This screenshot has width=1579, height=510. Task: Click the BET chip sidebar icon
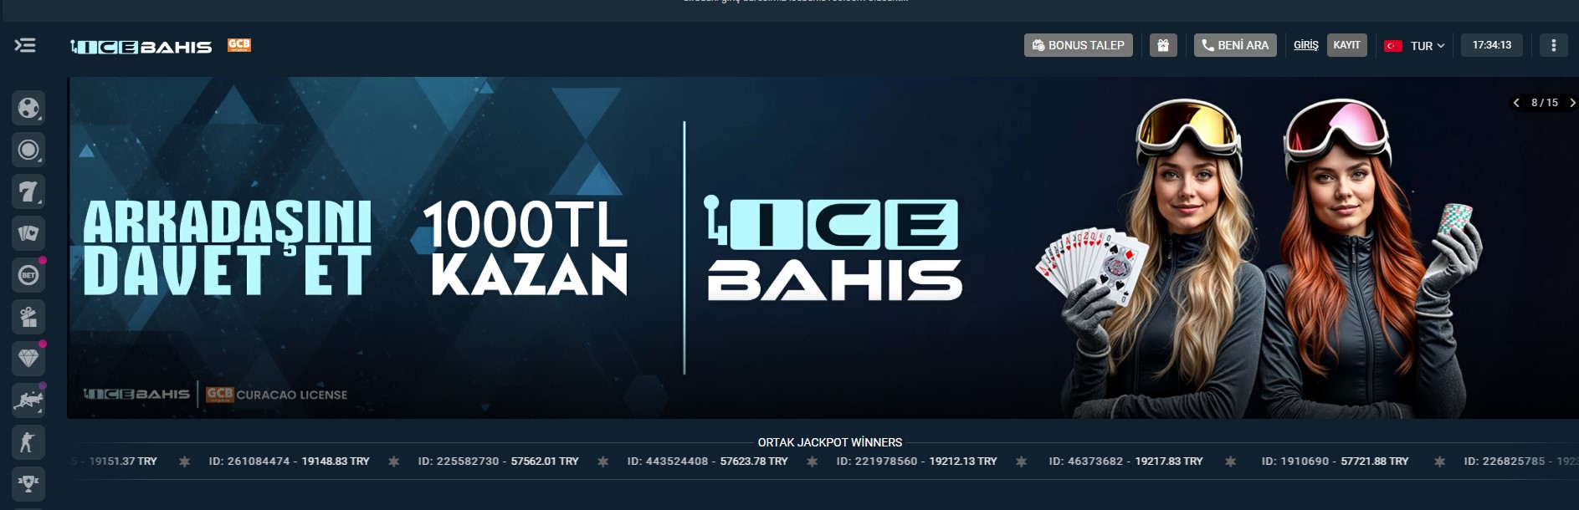pos(28,275)
